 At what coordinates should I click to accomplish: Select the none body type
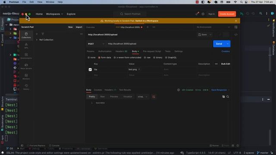tap(91, 57)
